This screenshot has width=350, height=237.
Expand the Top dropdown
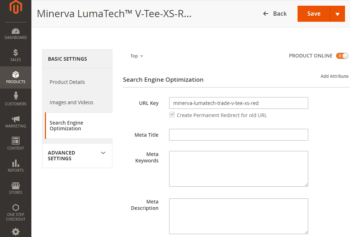[x=137, y=56]
